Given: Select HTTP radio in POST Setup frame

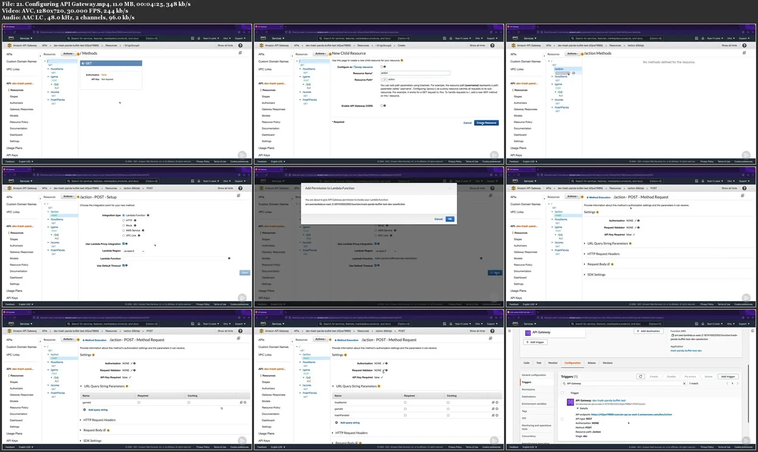Looking at the screenshot, I should (x=124, y=220).
